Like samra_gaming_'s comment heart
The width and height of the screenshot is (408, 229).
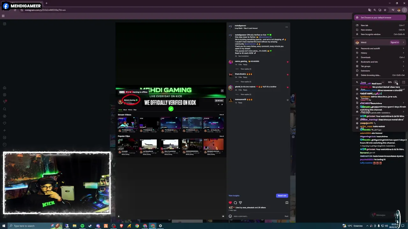(x=288, y=62)
